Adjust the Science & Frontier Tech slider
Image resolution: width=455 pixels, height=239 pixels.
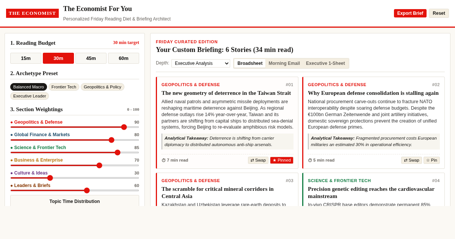tap(75, 153)
